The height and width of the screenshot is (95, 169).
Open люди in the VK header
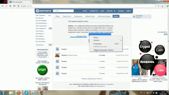85,11
